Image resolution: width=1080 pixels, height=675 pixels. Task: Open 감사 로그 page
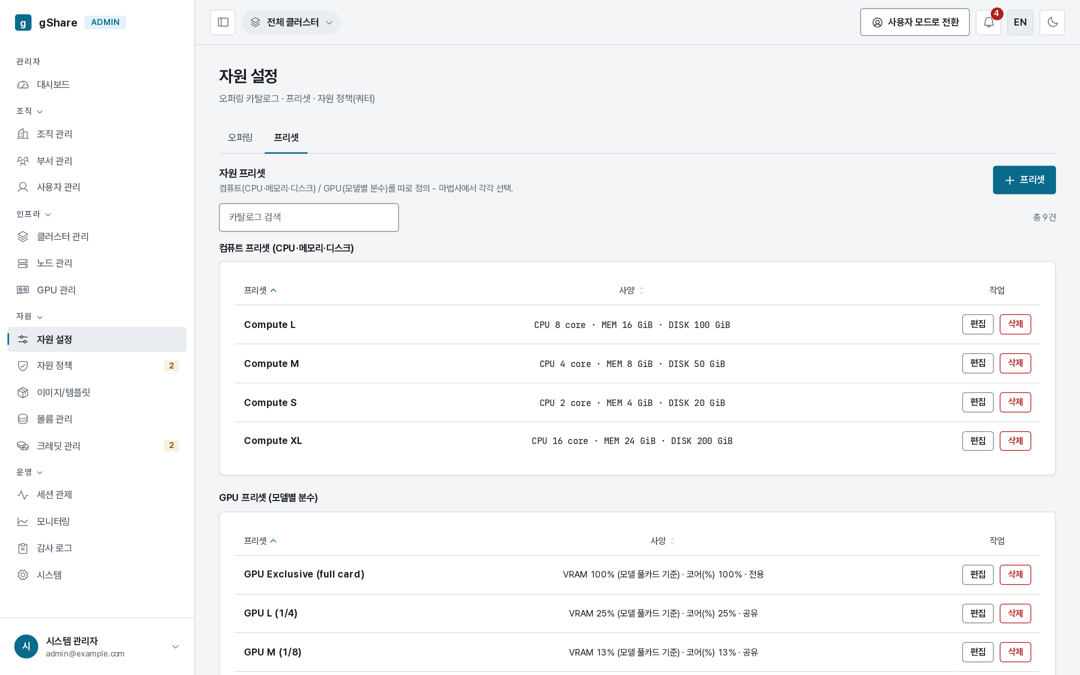tap(97, 548)
